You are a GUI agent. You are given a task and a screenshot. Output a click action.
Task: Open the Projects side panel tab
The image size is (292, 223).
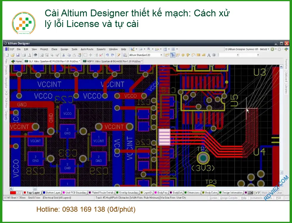tap(6, 70)
